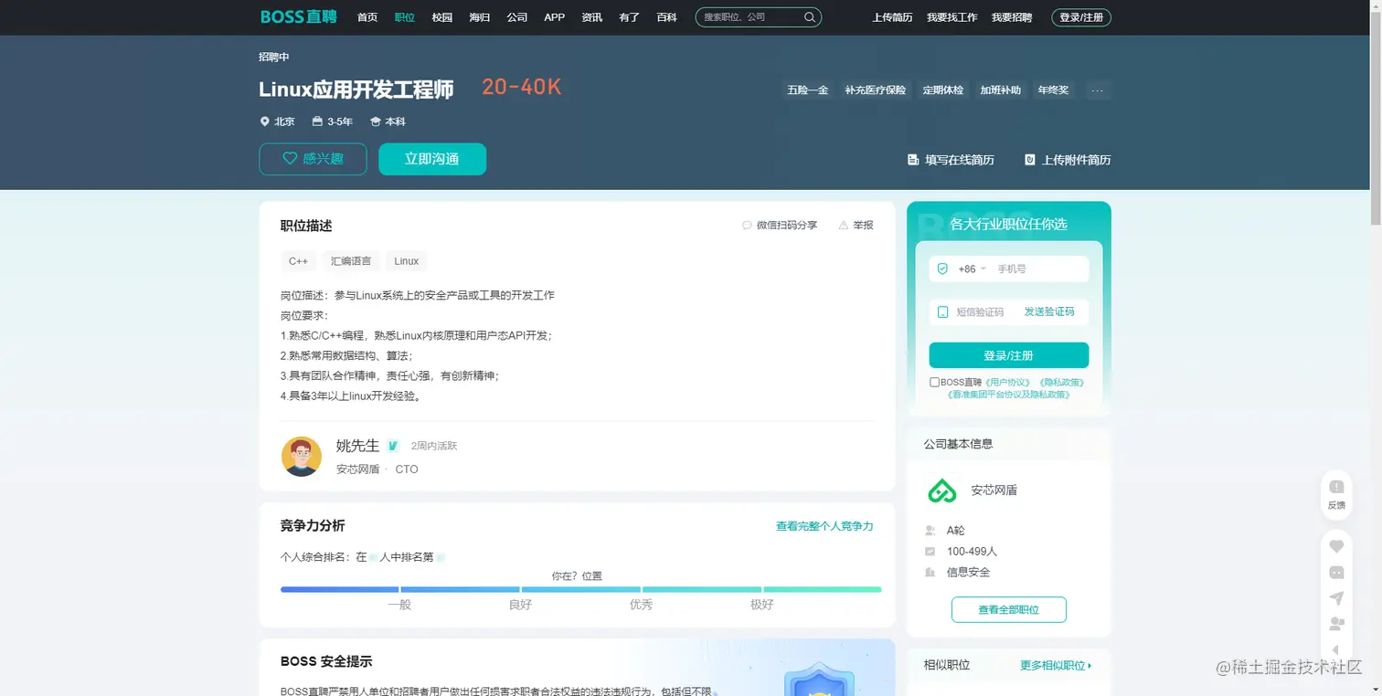The height and width of the screenshot is (696, 1382).
Task: Click the phone icon in SMS code field
Action: pyautogui.click(x=942, y=312)
